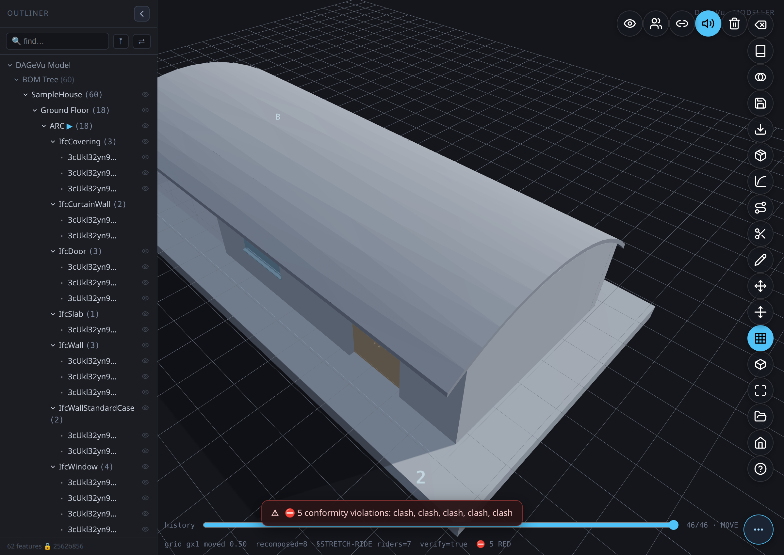The image size is (784, 555).
Task: Click the swap arrows button beside find
Action: coord(141,41)
